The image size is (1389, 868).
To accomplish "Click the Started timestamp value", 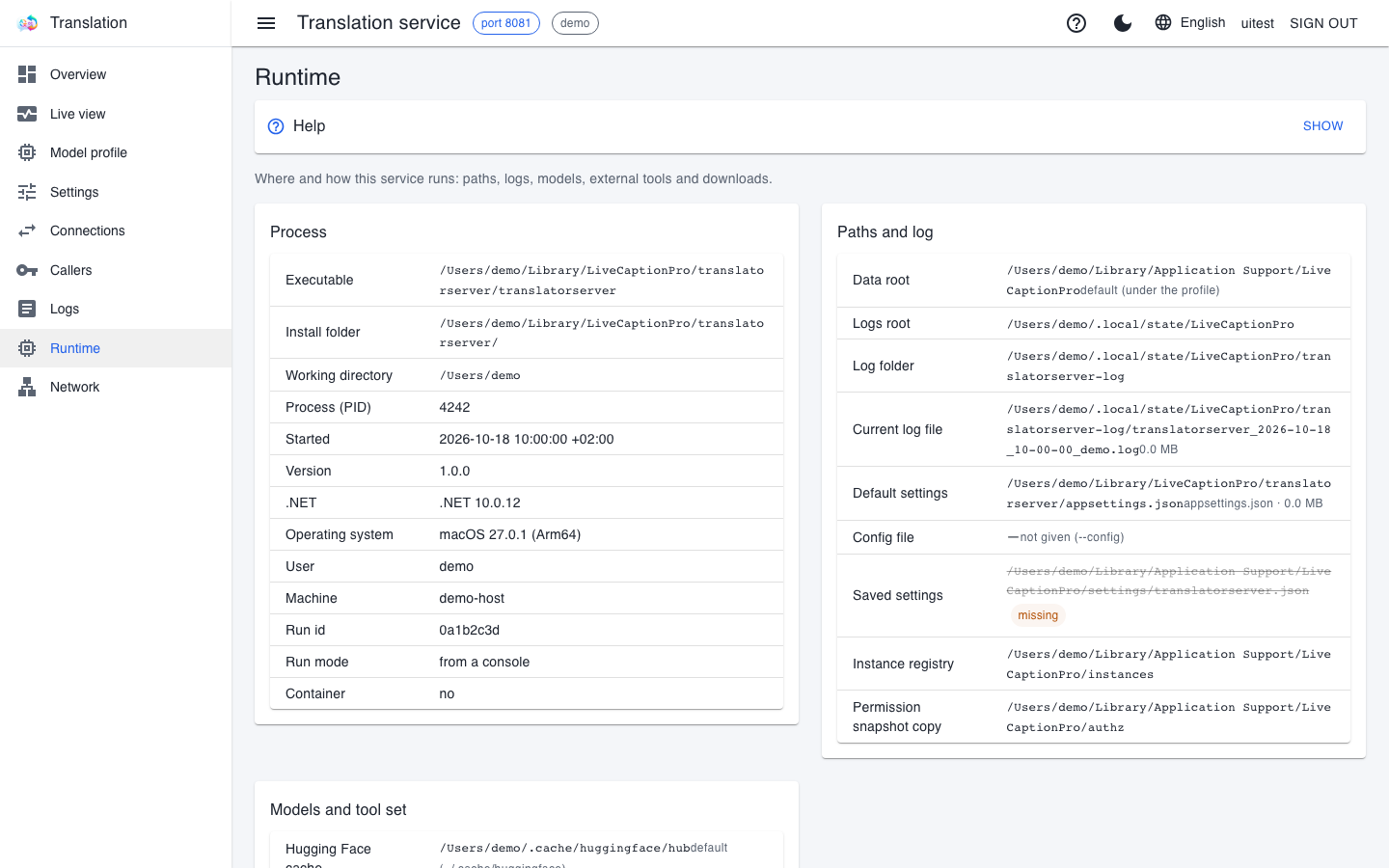I will tap(527, 439).
